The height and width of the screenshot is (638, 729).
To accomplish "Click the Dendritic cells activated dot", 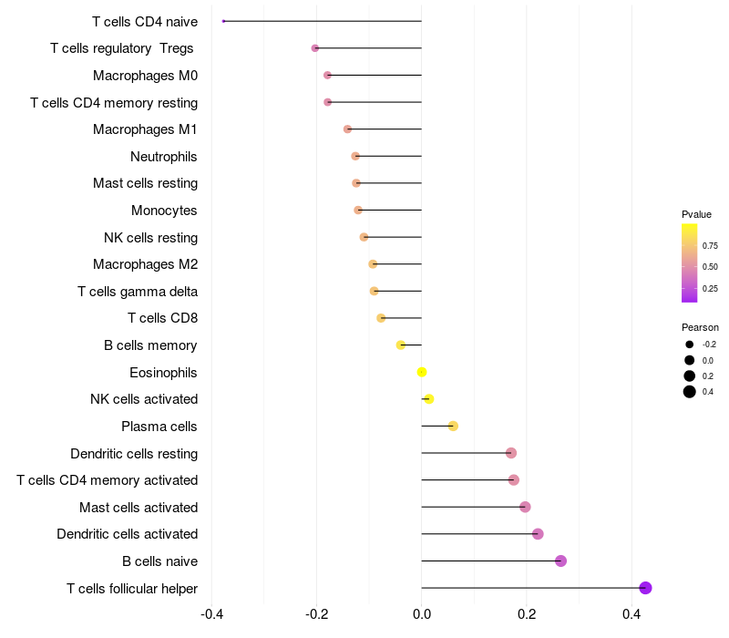I will [x=538, y=534].
